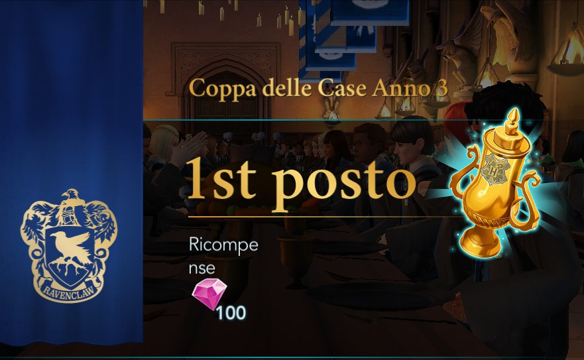Click the 100 gems reward amount
The width and height of the screenshot is (584, 360).
231,313
